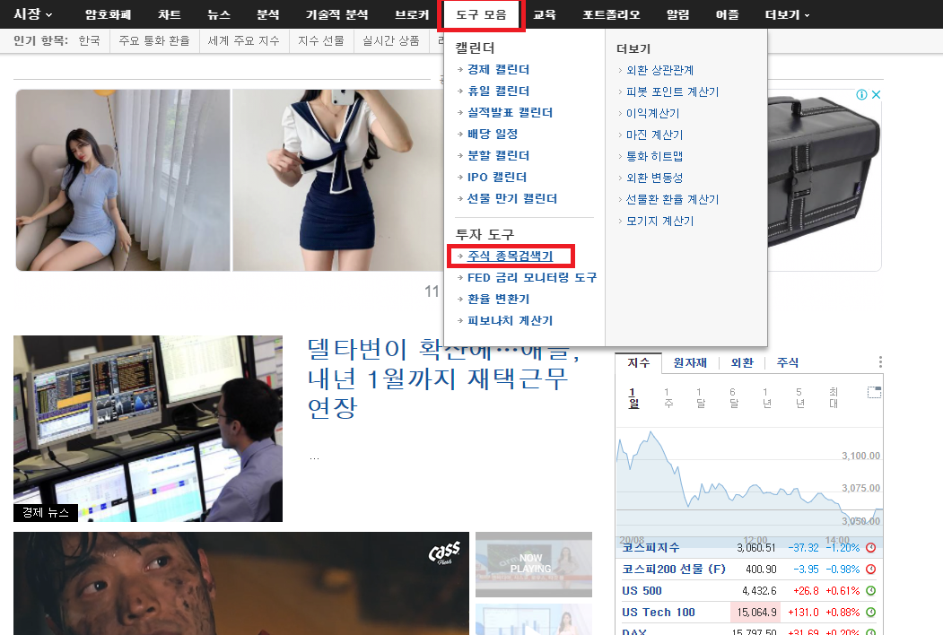Click clock icon in 코스피지수 row
The height and width of the screenshot is (635, 943).
[x=871, y=548]
